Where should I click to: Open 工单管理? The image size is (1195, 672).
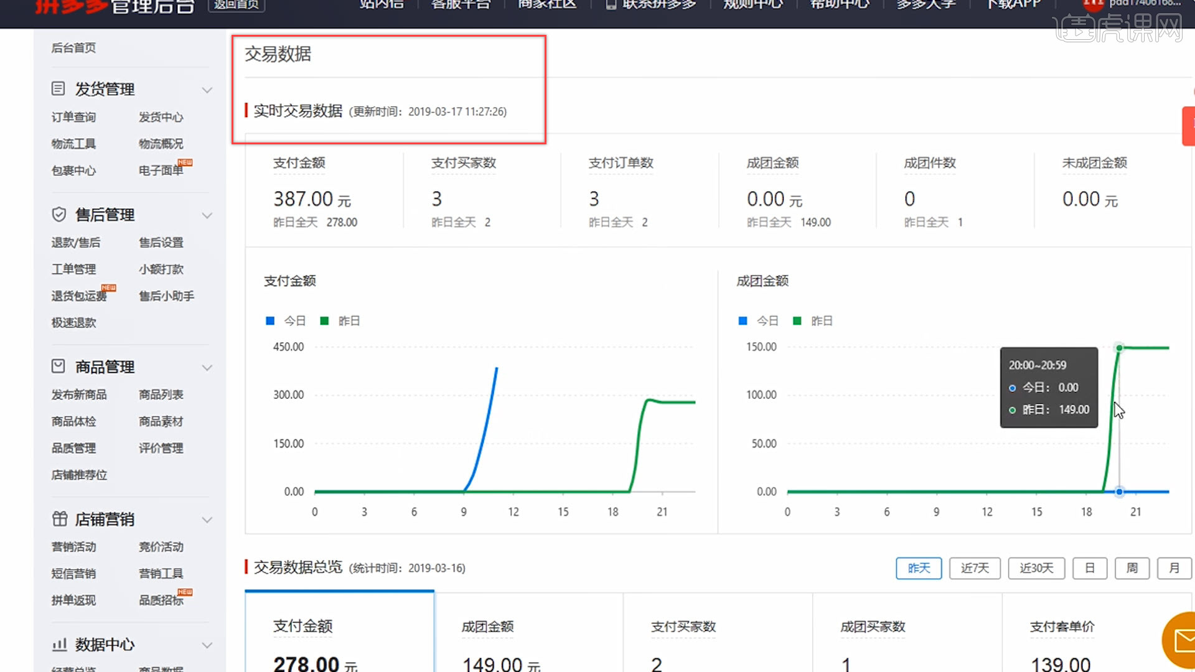[73, 269]
